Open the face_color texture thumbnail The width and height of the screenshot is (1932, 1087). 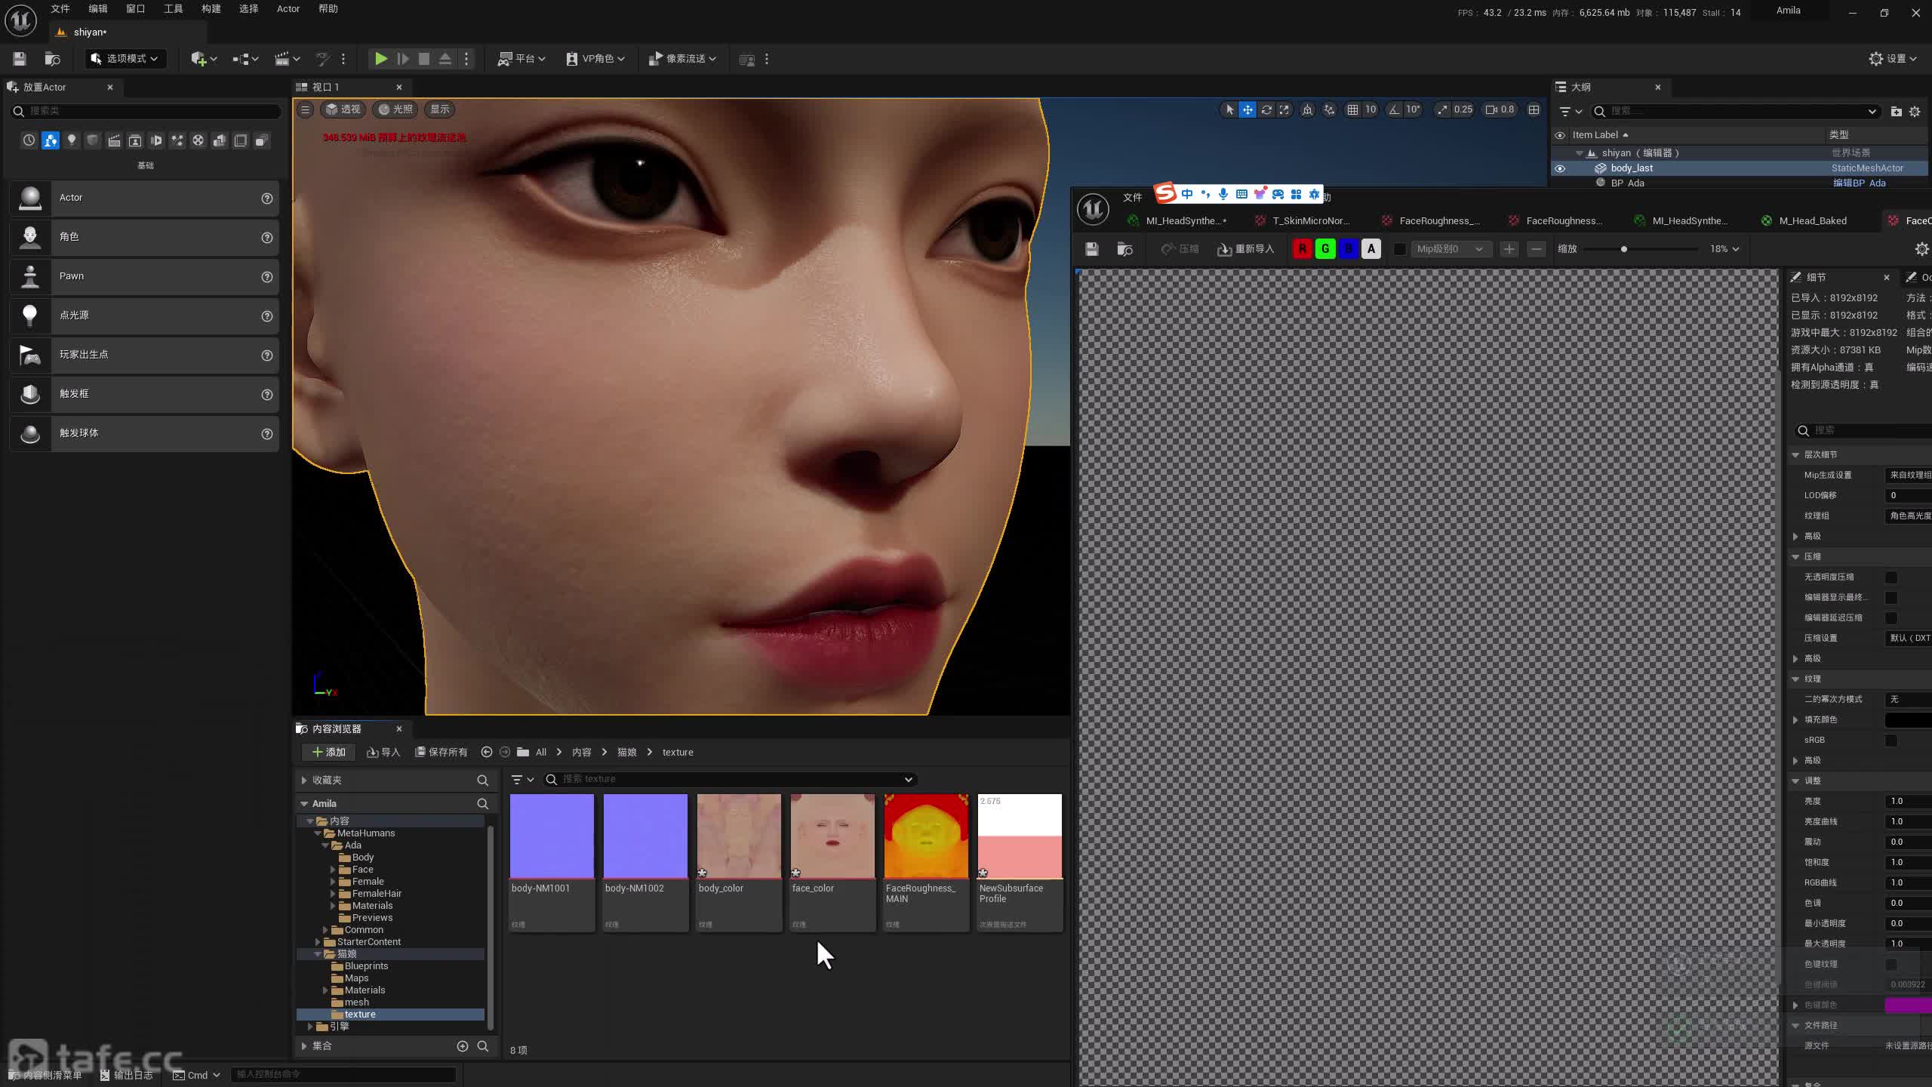coord(832,836)
